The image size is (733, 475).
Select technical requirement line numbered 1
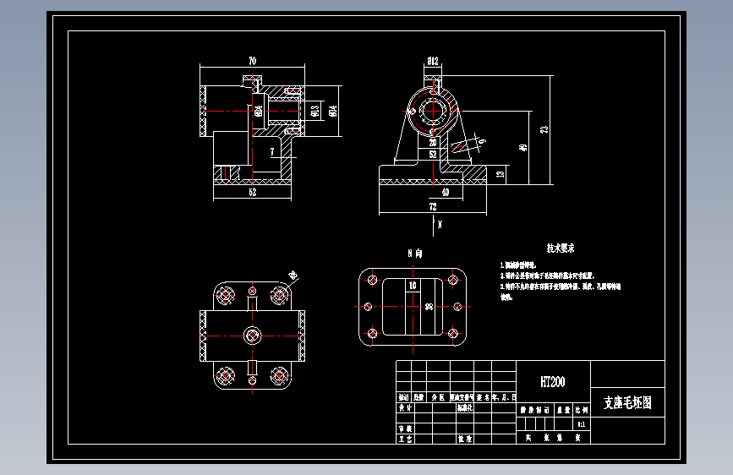518,265
